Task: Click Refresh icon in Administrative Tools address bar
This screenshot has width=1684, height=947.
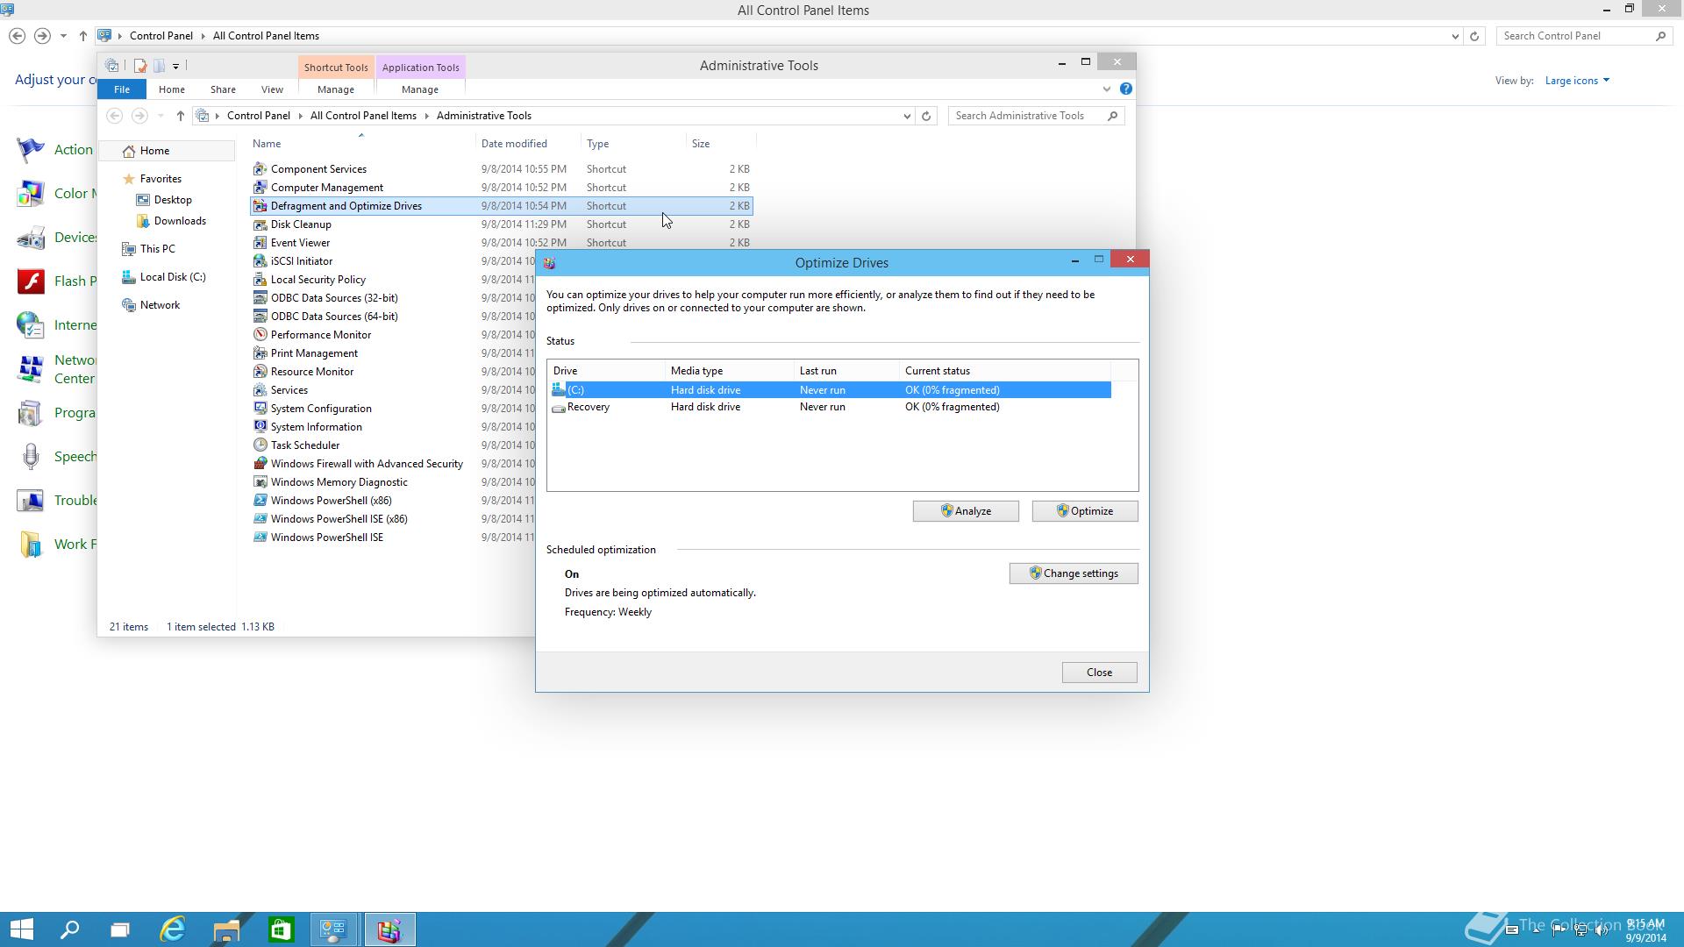Action: point(926,116)
